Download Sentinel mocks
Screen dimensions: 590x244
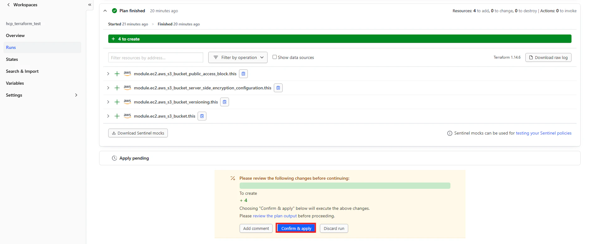pos(138,133)
